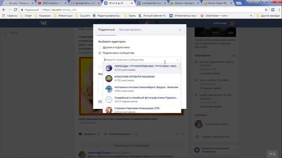This screenshot has width=282, height=158.
Task: Choose community «Натяжные потолки Новосибирск»
Action: [142, 89]
